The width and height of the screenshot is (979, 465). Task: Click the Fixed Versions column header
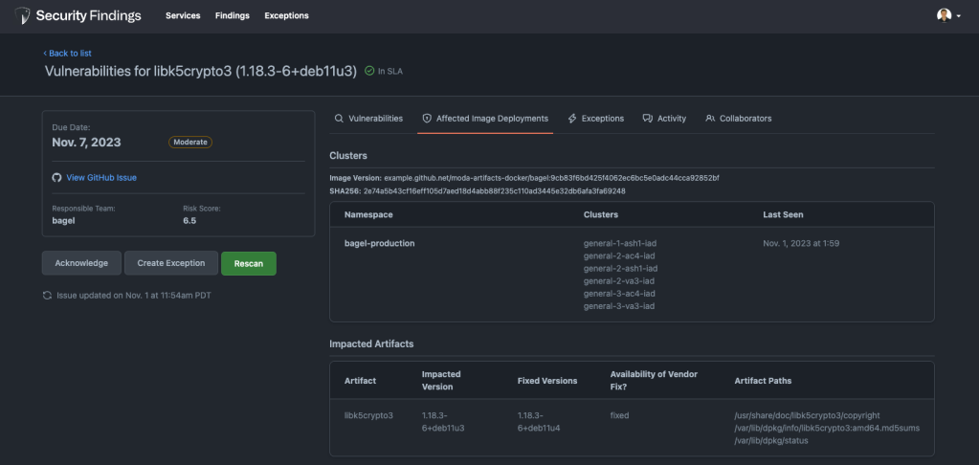[547, 380]
